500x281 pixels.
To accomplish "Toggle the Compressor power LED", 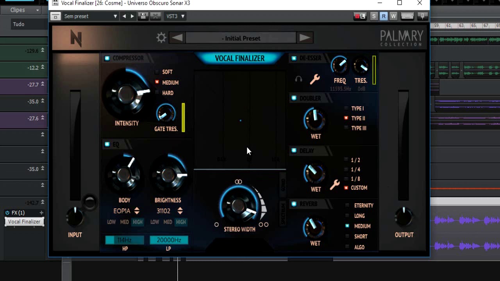I will pos(107,58).
